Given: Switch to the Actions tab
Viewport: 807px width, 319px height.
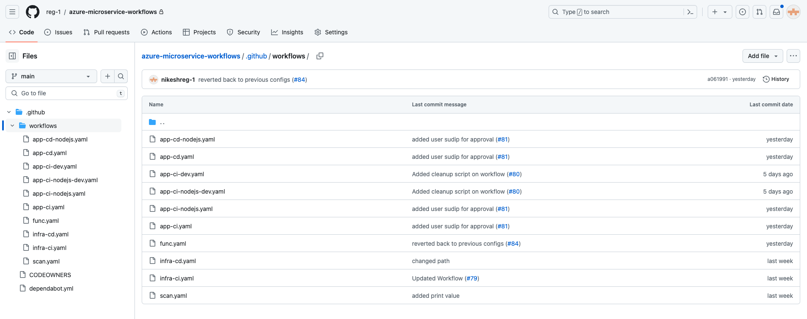Looking at the screenshot, I should coord(157,32).
